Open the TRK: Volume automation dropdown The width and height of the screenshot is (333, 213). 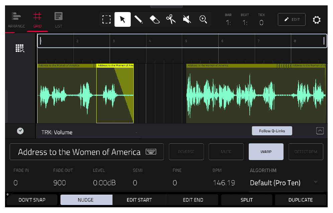tap(90, 132)
